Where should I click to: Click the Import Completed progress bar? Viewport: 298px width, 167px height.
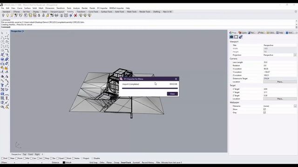150,88
